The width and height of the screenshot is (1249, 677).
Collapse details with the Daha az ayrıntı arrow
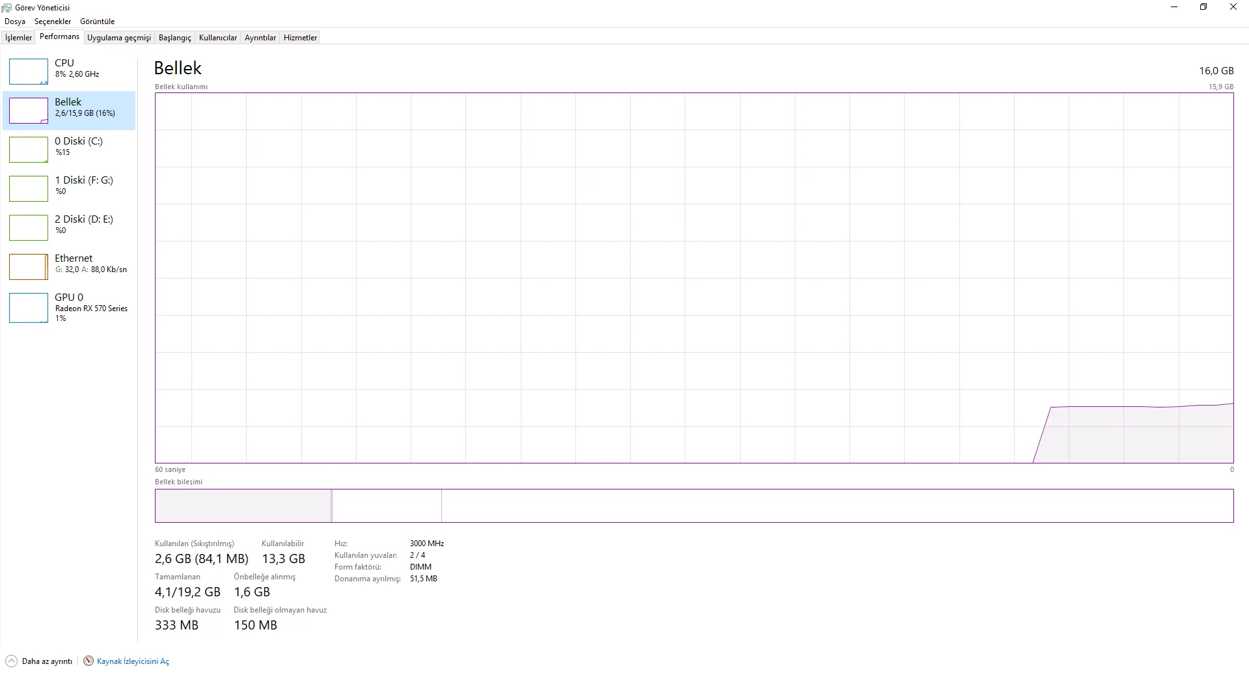tap(11, 661)
